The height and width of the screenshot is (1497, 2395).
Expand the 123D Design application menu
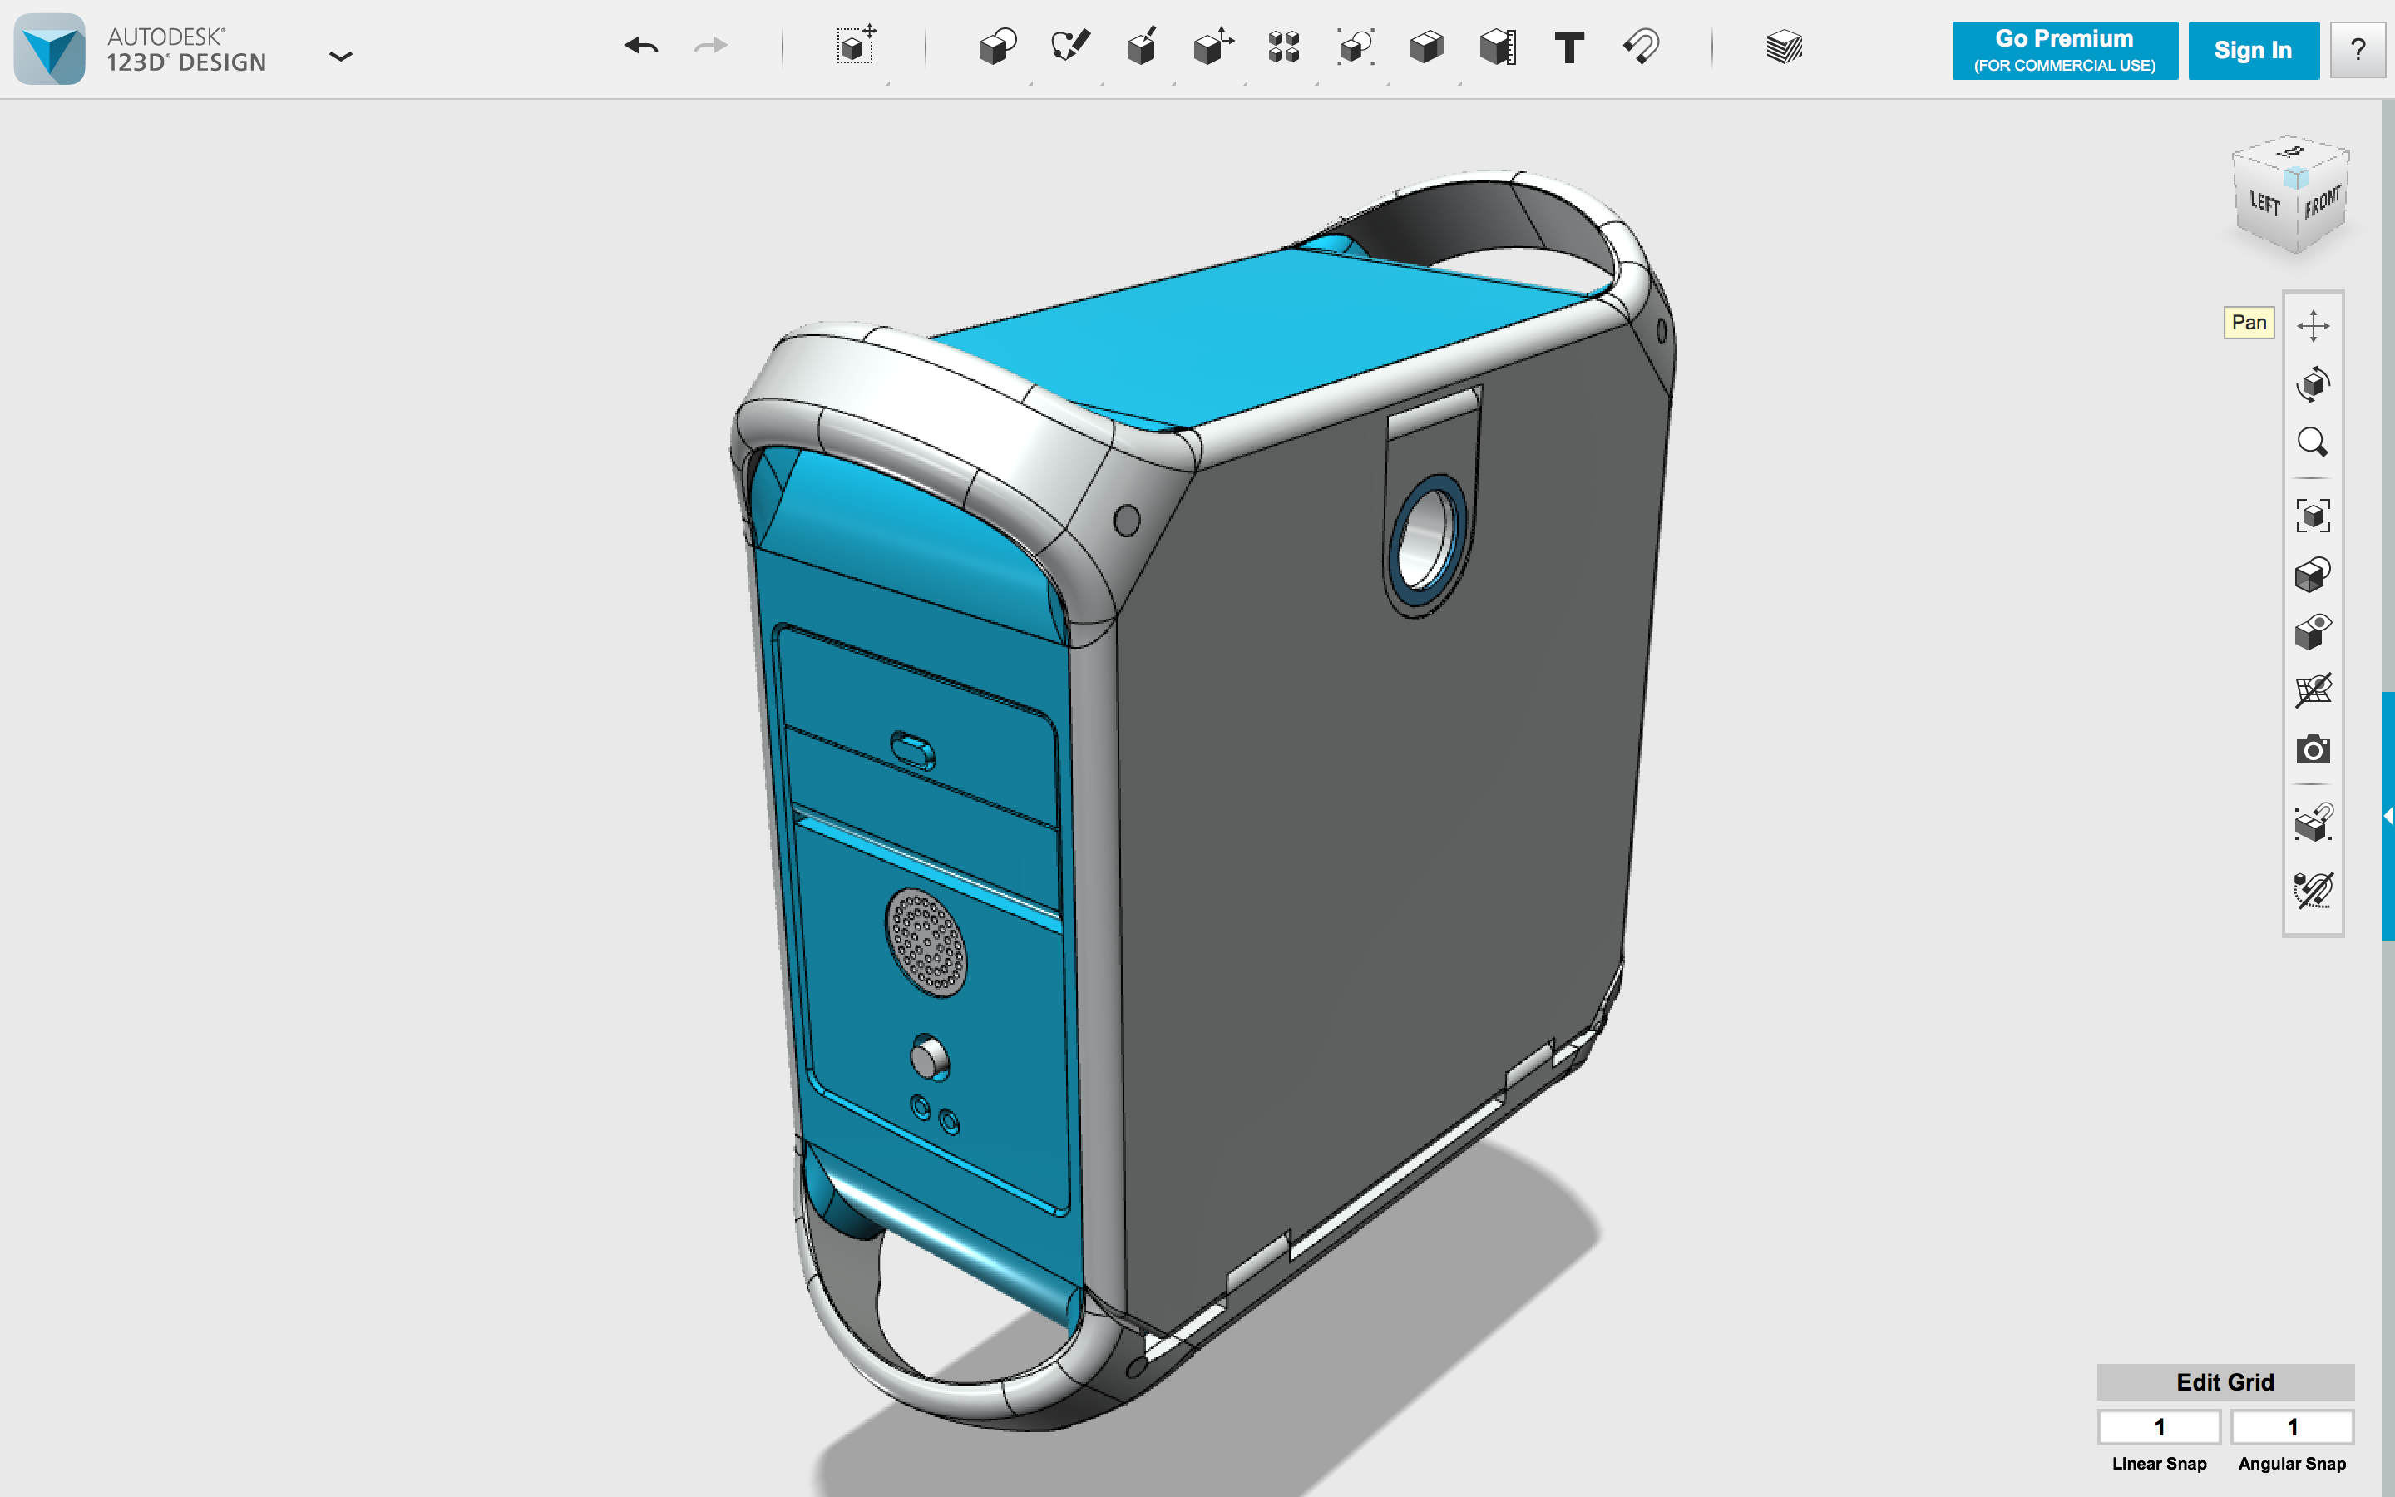point(340,57)
